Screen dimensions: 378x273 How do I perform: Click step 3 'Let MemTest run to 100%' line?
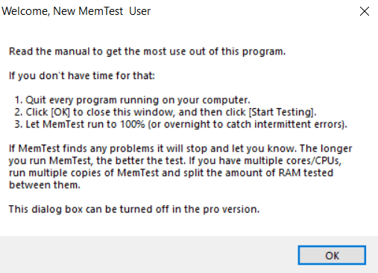[180, 125]
